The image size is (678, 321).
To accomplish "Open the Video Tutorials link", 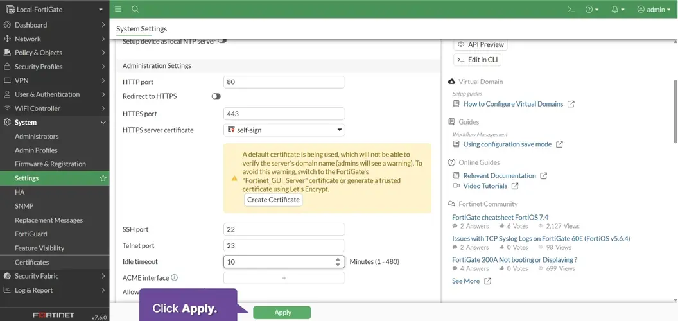I will coord(485,186).
